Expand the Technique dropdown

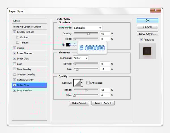(81, 58)
